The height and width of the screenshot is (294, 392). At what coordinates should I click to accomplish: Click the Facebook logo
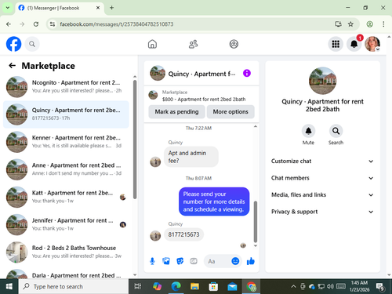(13, 44)
